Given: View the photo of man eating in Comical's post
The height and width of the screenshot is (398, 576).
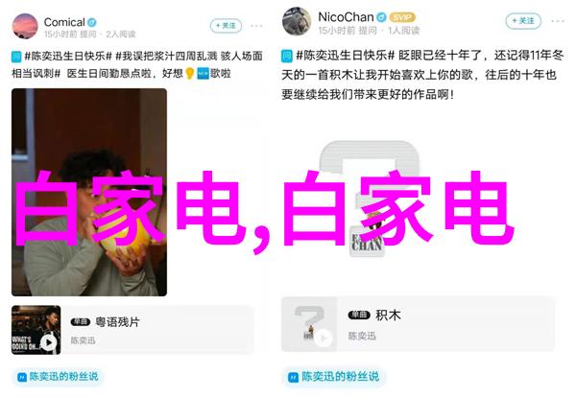Looking at the screenshot, I should (x=89, y=192).
